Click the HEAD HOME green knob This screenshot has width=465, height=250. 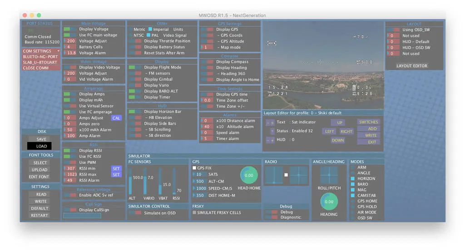[x=249, y=175]
